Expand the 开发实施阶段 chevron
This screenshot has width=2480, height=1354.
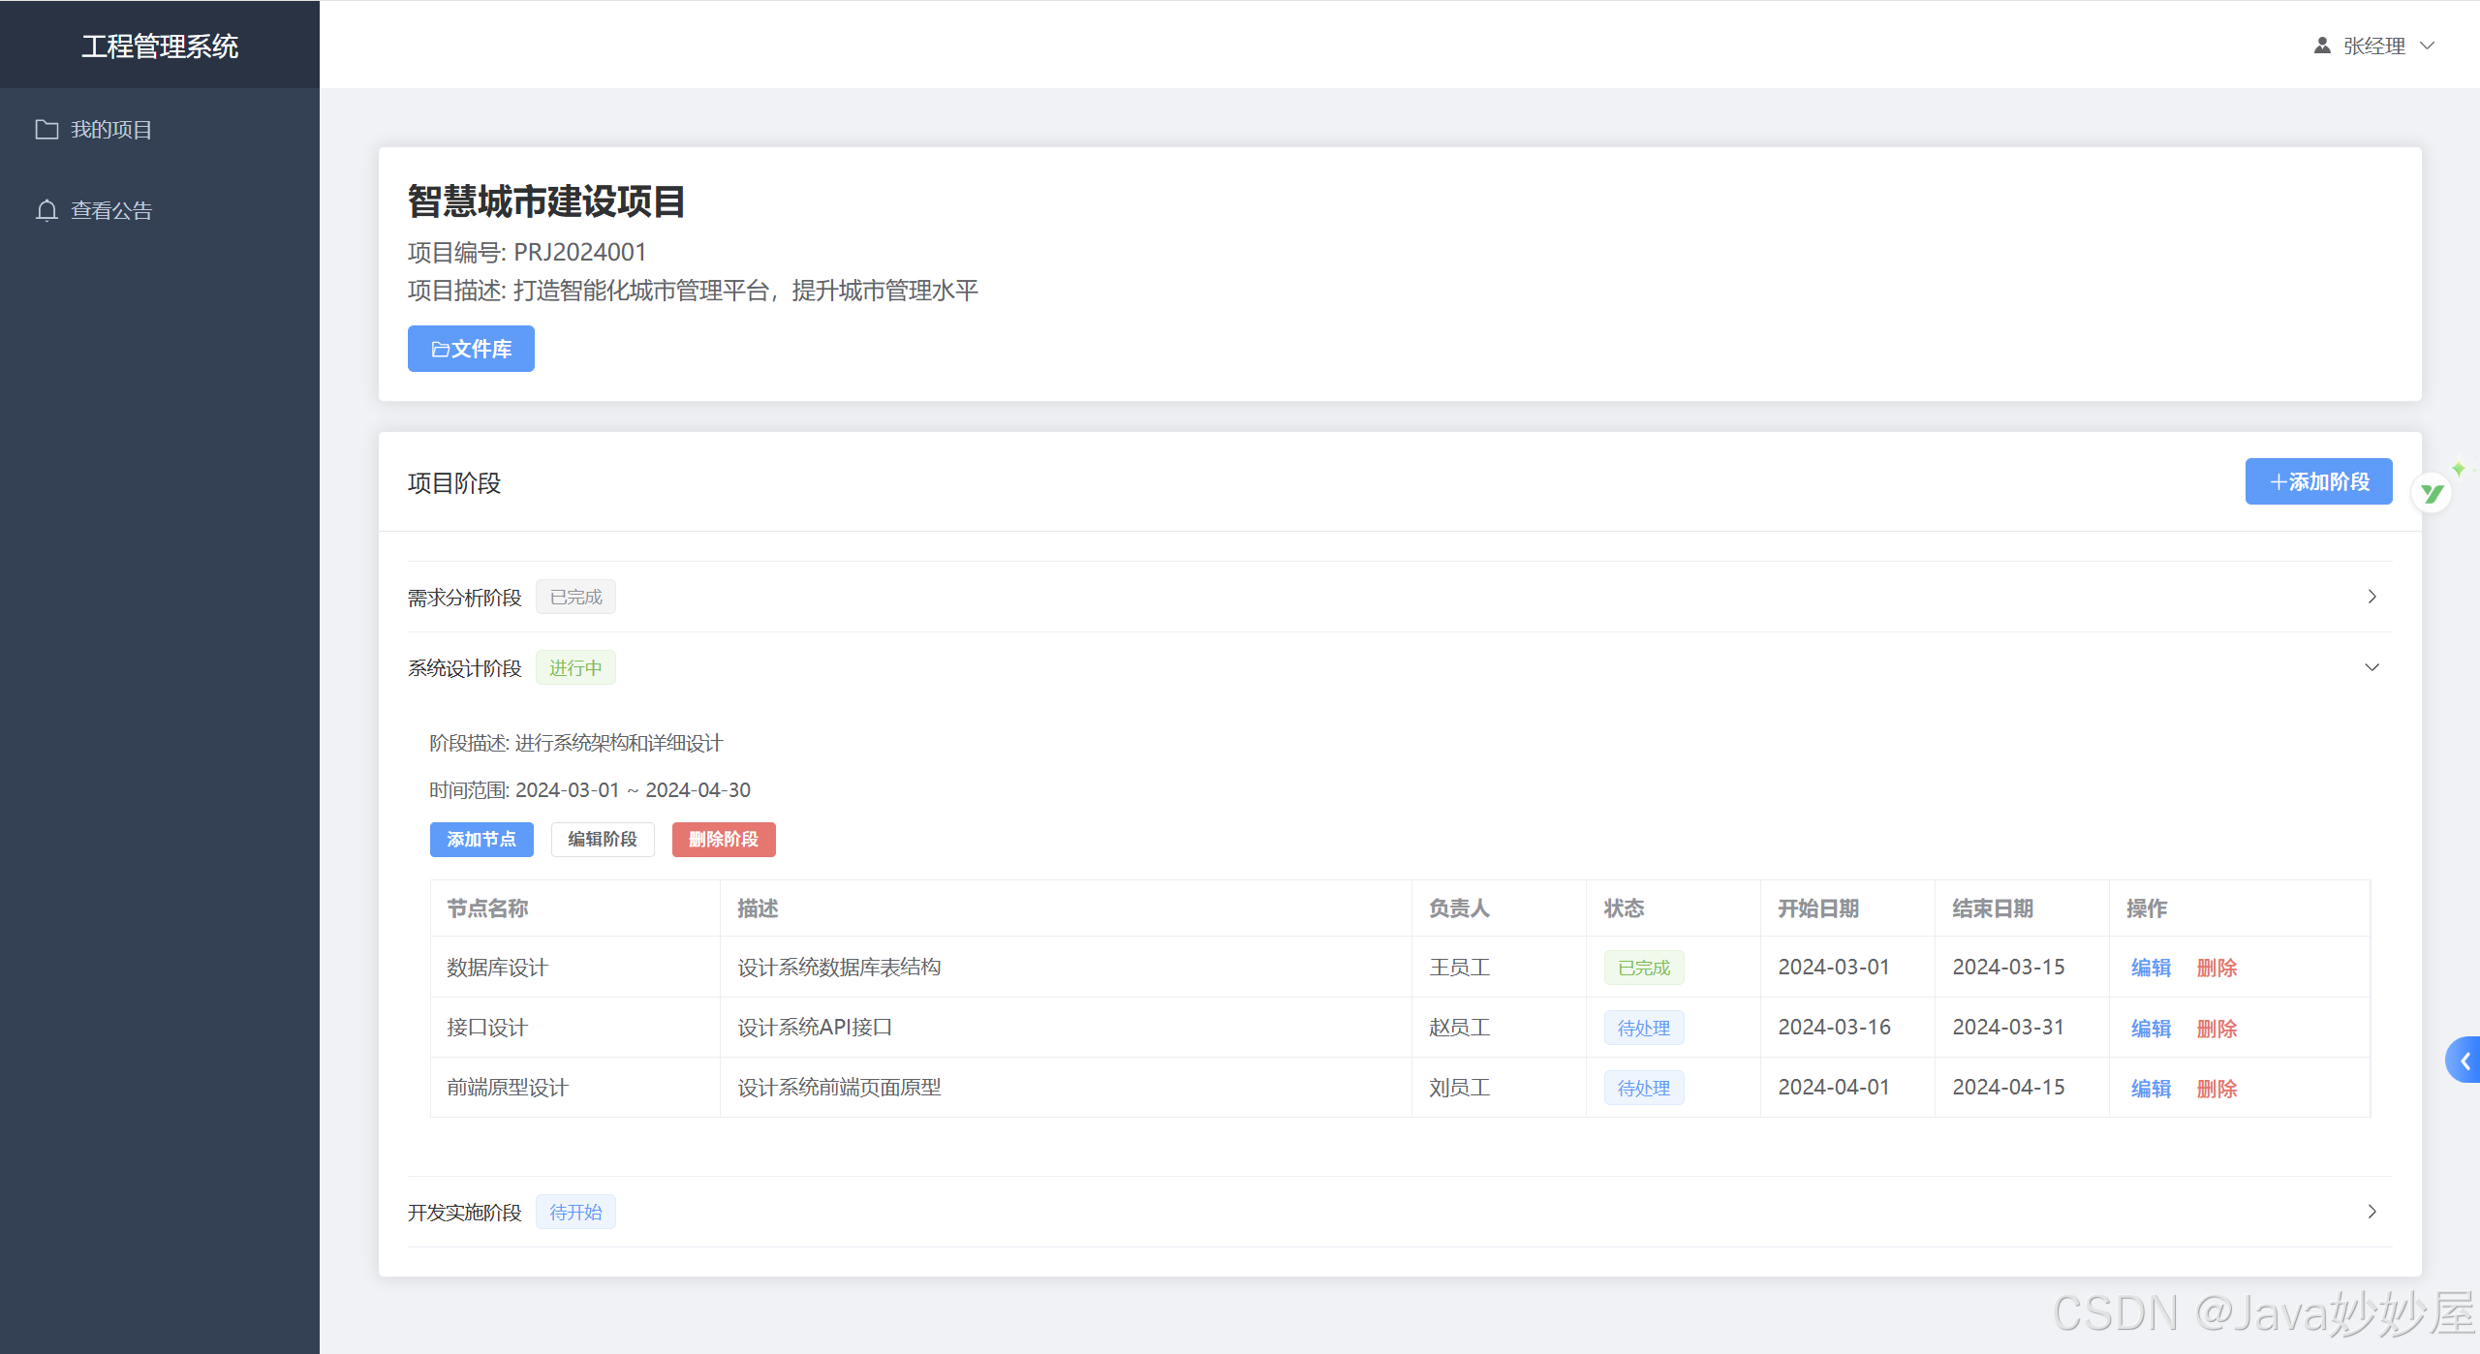[x=2371, y=1212]
